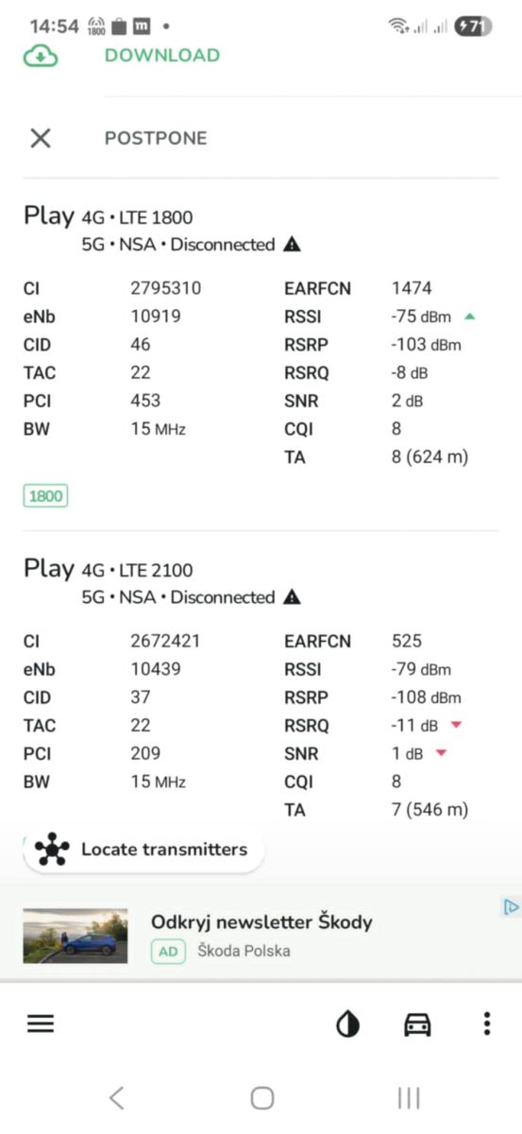The height and width of the screenshot is (1134, 522).
Task: Open Locate transmitters
Action: tap(143, 850)
